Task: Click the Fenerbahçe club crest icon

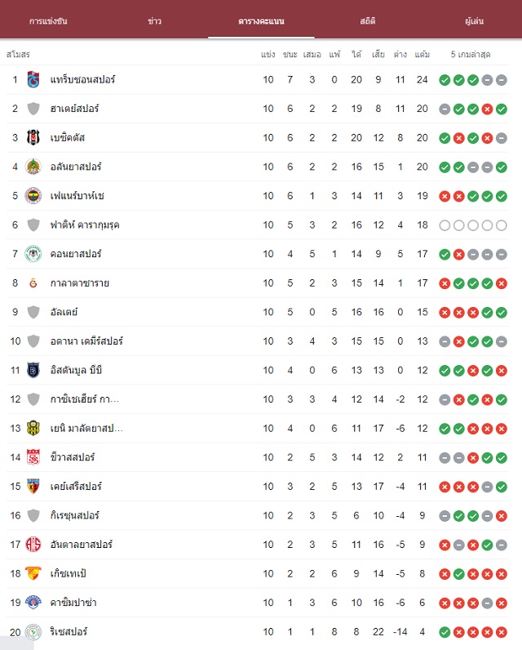Action: pos(33,196)
